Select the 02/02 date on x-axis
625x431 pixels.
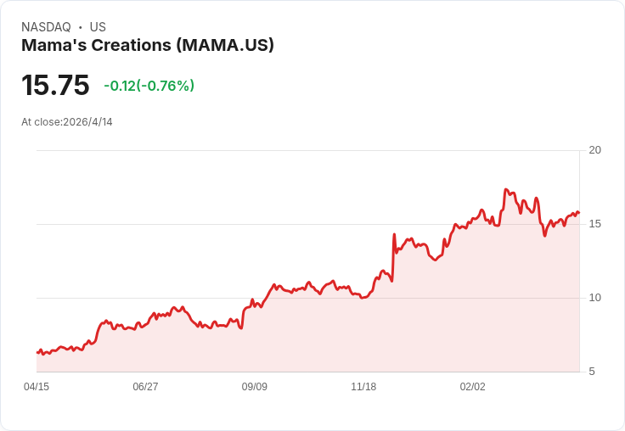coord(473,387)
